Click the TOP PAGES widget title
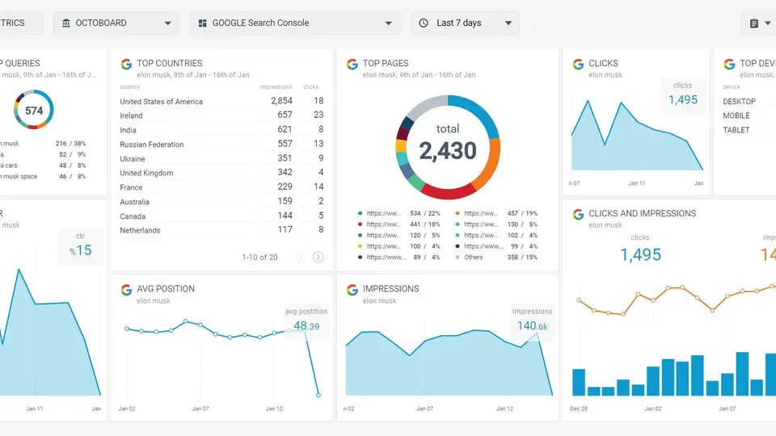Screen dimensions: 776x436 [x=386, y=63]
